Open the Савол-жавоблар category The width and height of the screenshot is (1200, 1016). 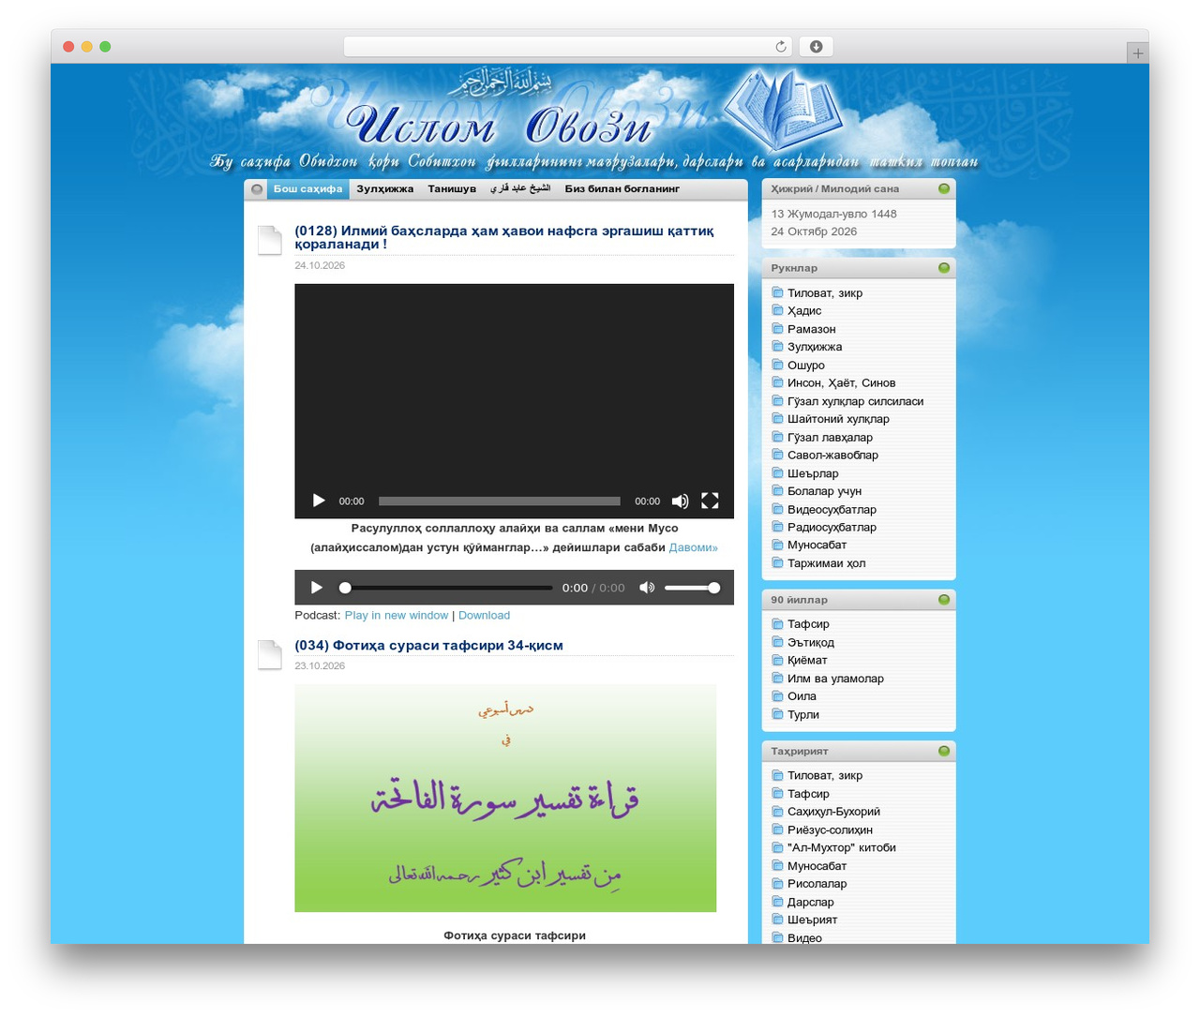tap(832, 456)
